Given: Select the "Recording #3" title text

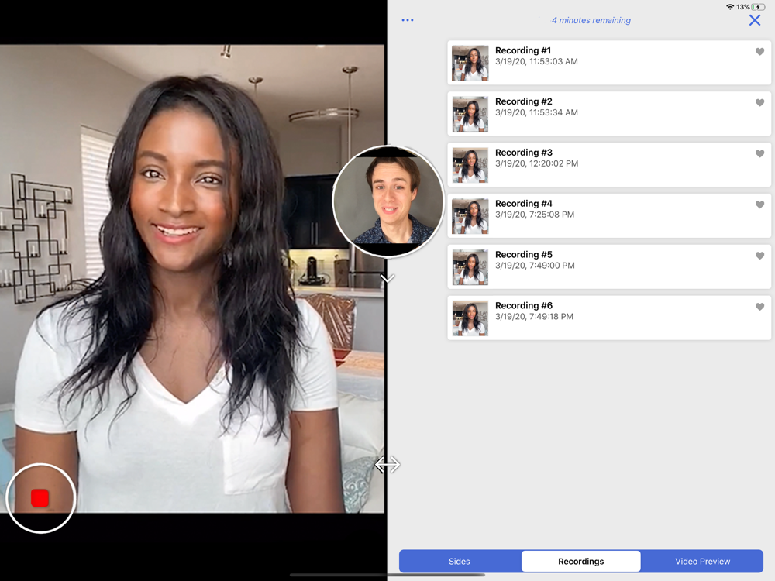Looking at the screenshot, I should 524,152.
